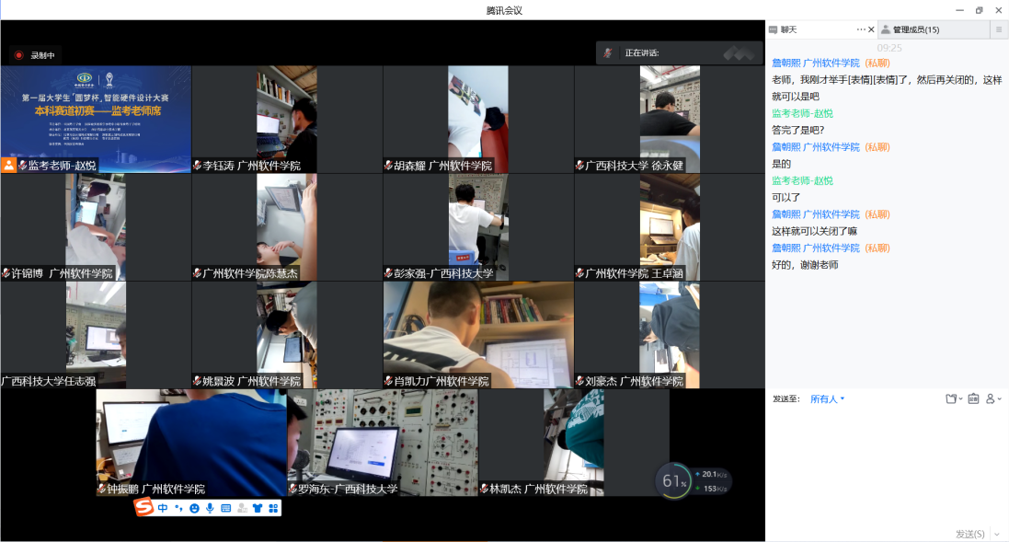Expand the 发送至 所有人 recipient dropdown
Screen dimensions: 1009x542
point(827,399)
